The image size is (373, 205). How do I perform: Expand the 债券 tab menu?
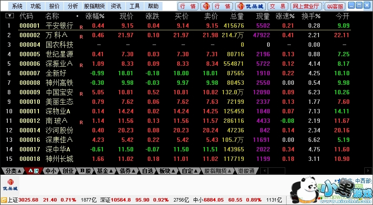coord(128,171)
